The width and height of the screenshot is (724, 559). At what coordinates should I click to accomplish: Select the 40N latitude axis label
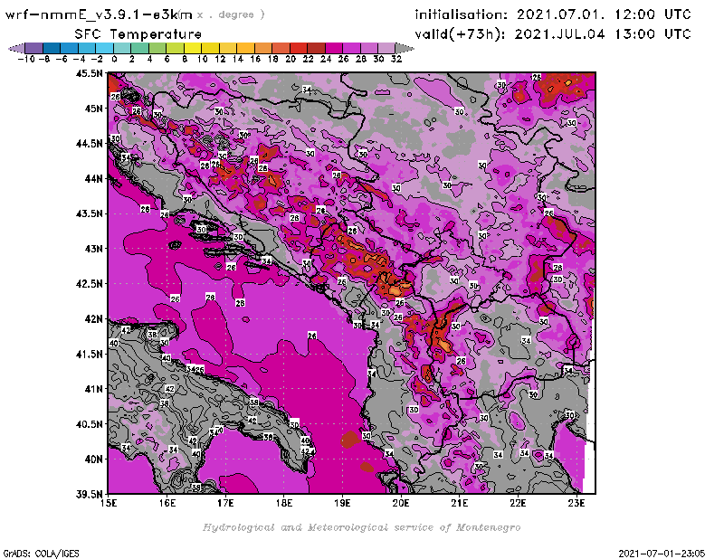[x=93, y=460]
